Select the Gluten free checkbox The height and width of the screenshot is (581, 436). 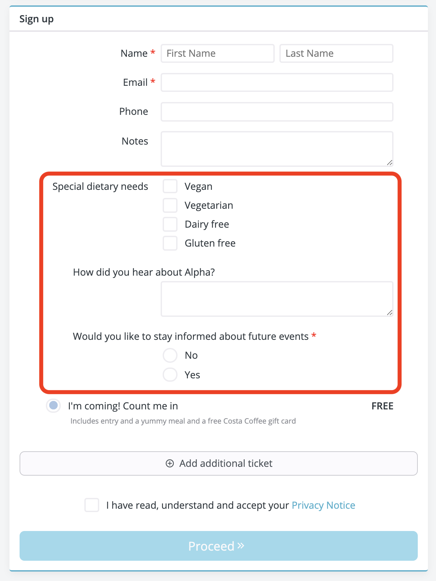click(x=170, y=243)
